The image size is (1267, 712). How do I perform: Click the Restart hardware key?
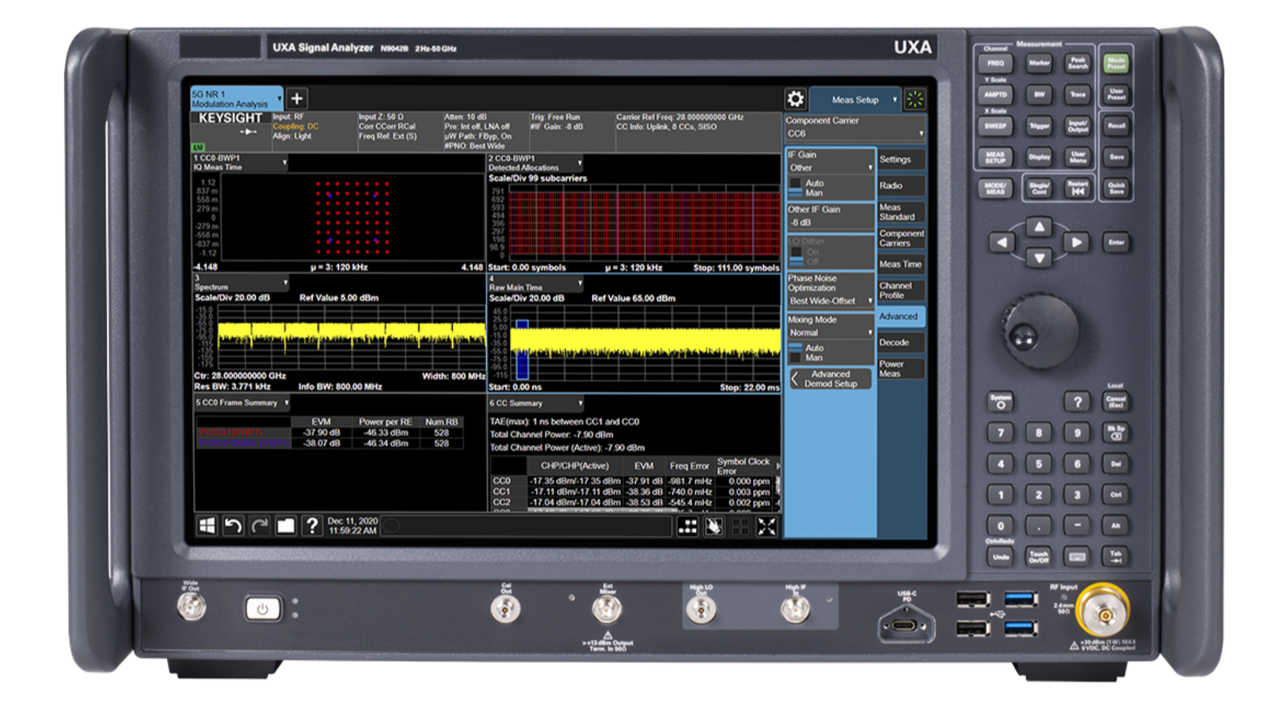point(1078,187)
